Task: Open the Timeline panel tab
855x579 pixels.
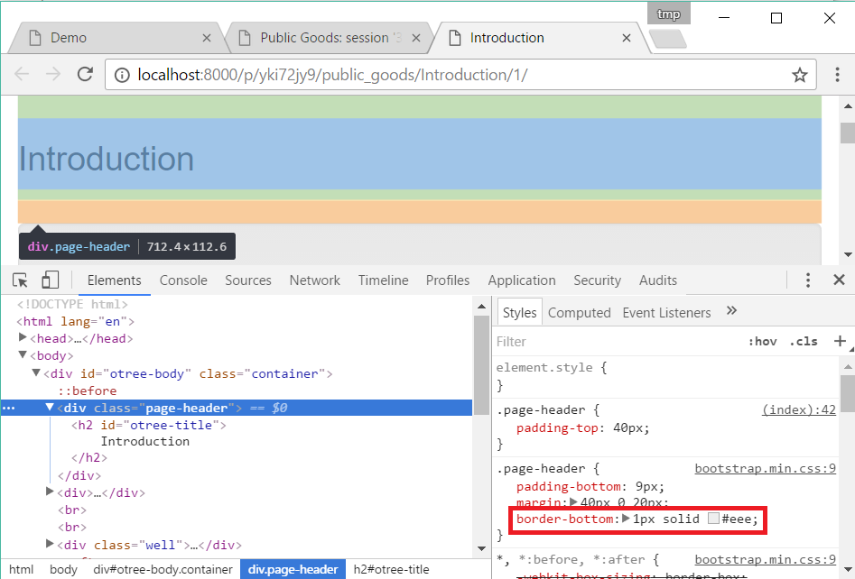Action: 384,280
